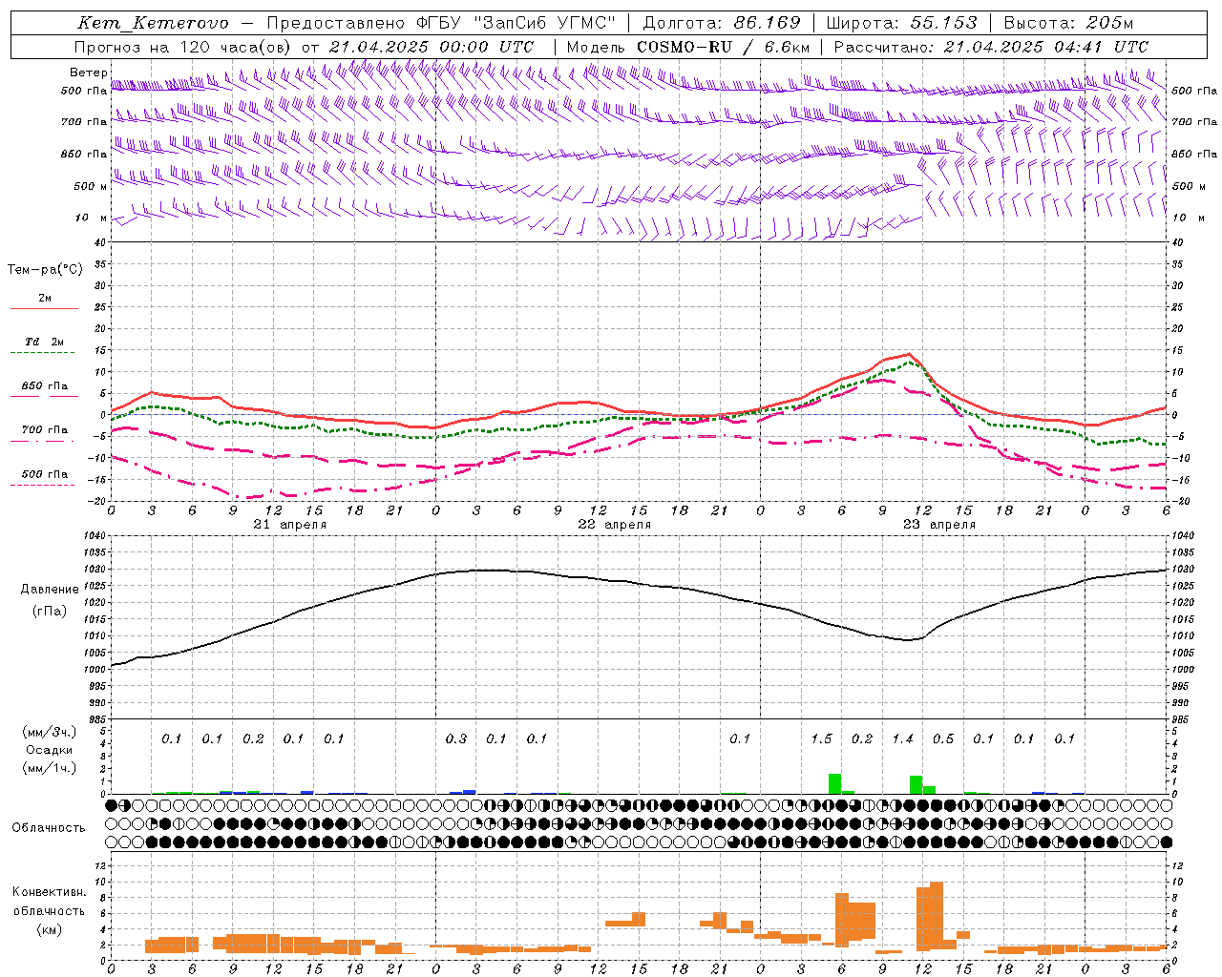Viewport: 1222px width, 977px height.
Task: Click the (мм/3ч.) precipitation unit label
Action: [48, 732]
